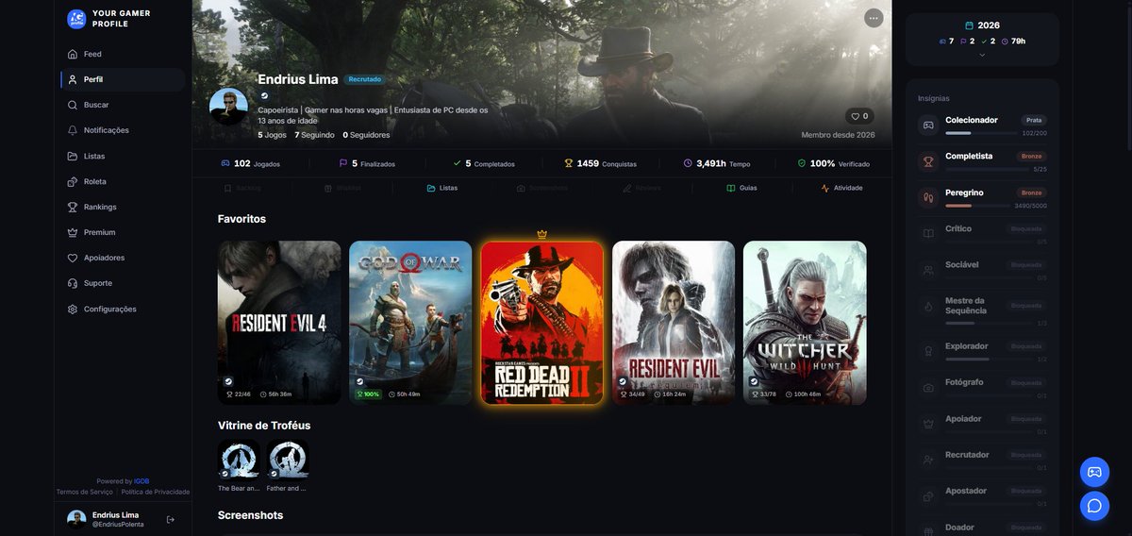1132x536 pixels.
Task: Click the Listas folder icon in sidebar
Action: (x=73, y=156)
